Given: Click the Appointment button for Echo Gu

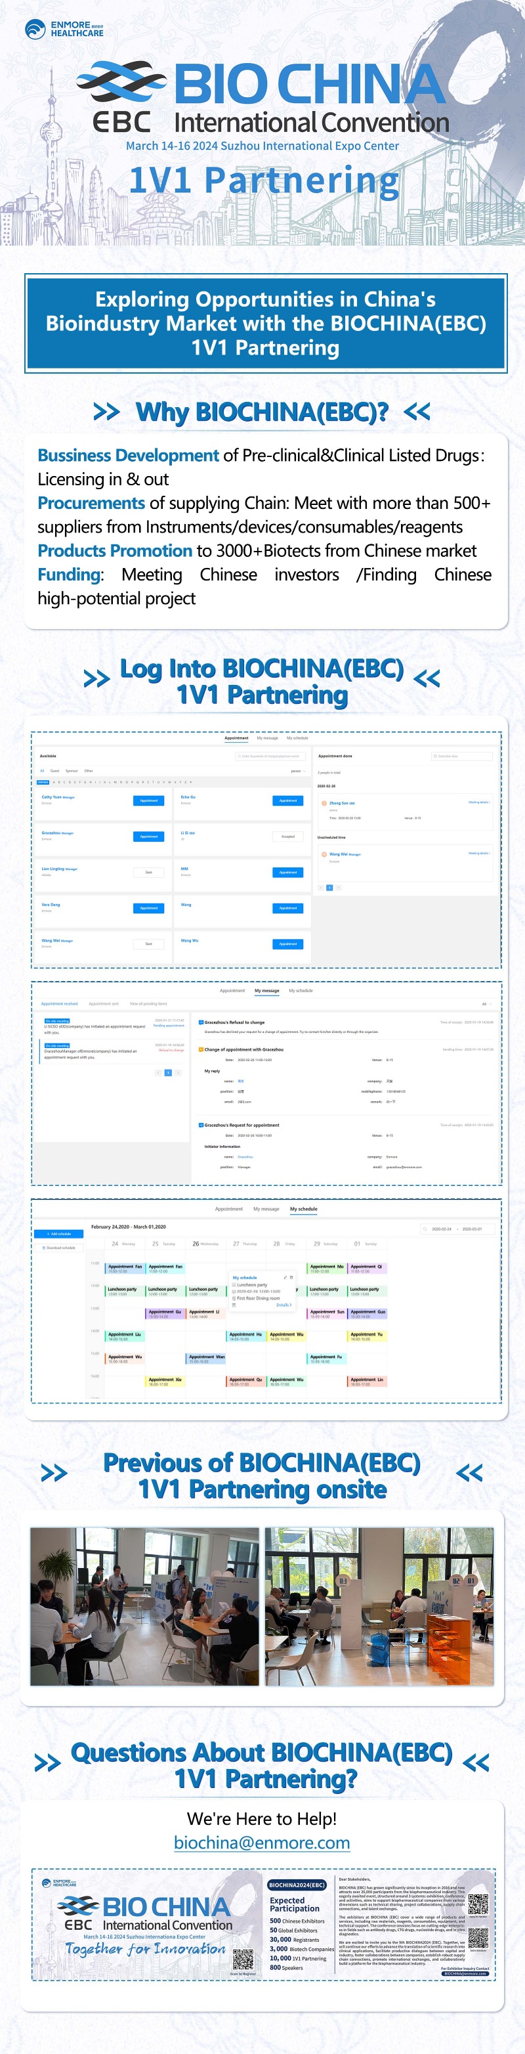Looking at the screenshot, I should (x=287, y=800).
